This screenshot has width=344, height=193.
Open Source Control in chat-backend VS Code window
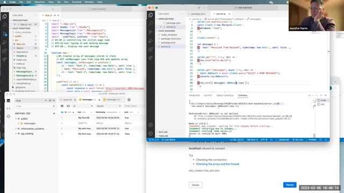pyautogui.click(x=150, y=32)
